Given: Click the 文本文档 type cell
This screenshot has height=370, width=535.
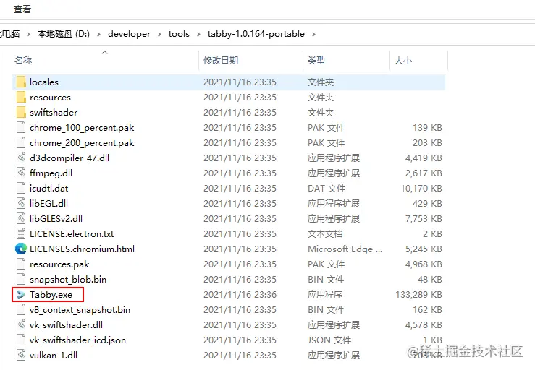Looking at the screenshot, I should pos(325,233).
